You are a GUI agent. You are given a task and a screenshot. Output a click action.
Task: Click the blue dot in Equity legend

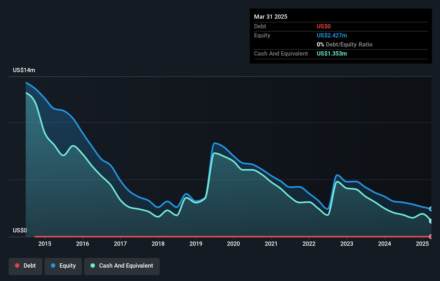53,266
